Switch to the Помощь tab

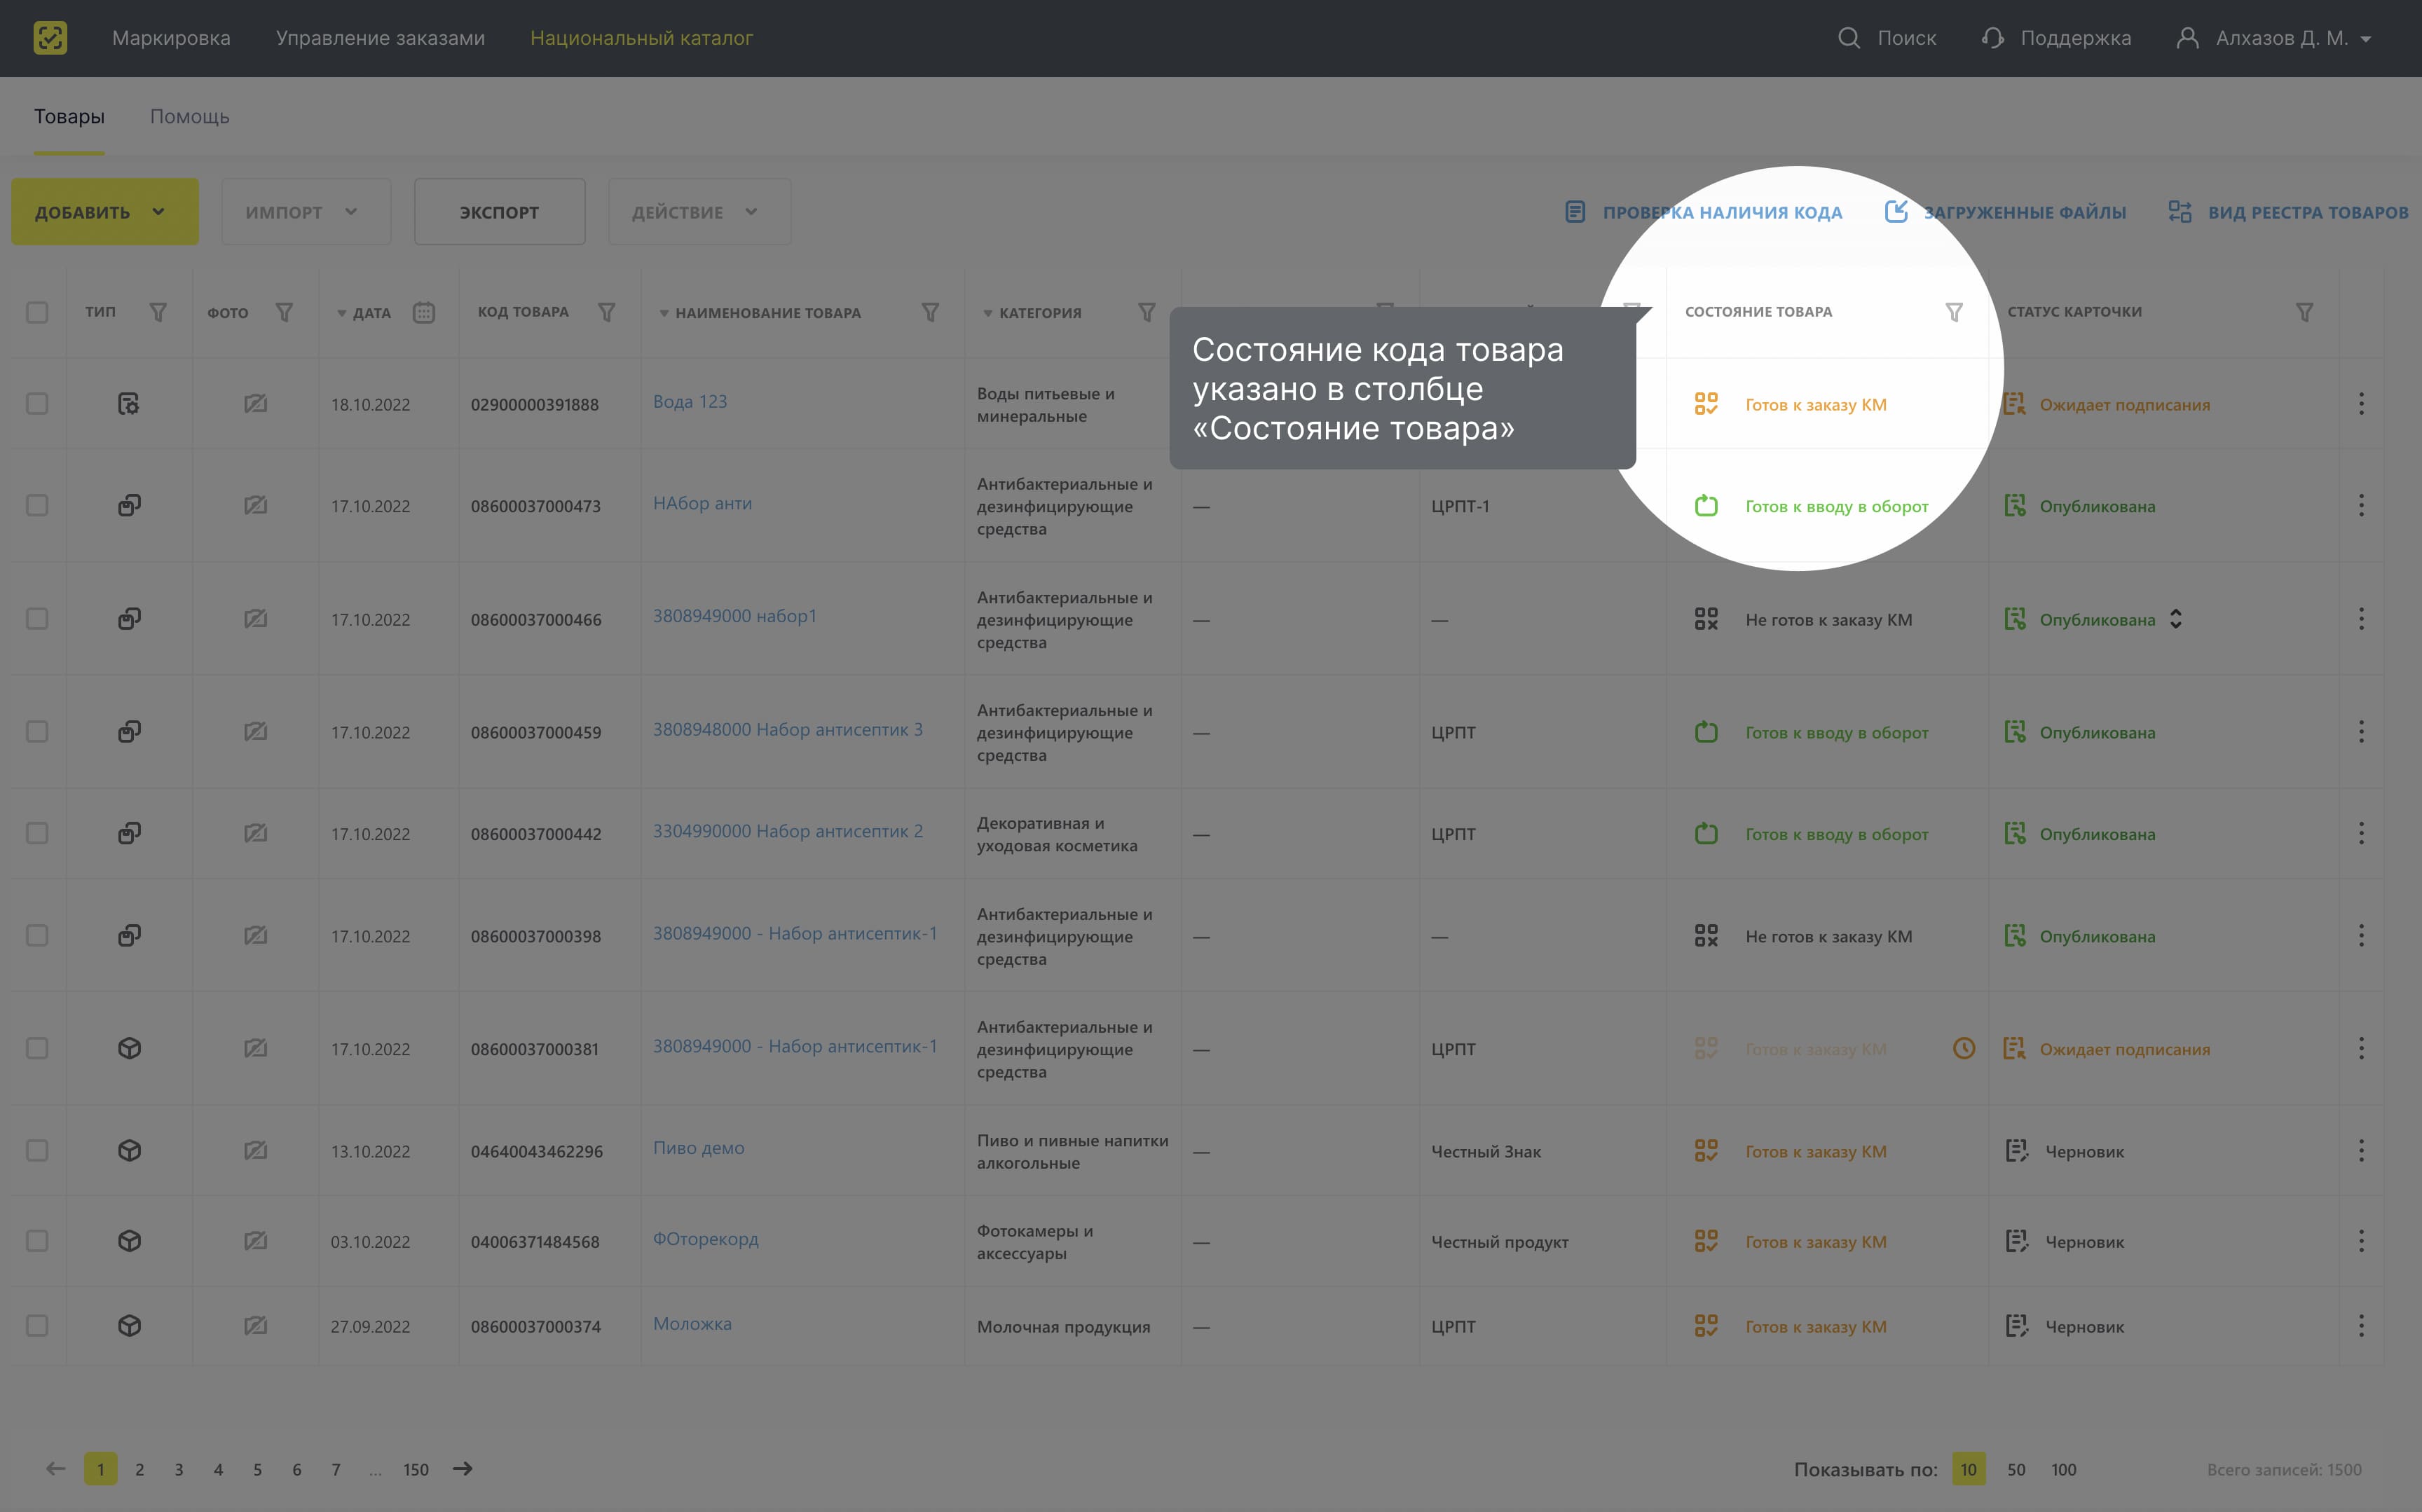coord(190,117)
